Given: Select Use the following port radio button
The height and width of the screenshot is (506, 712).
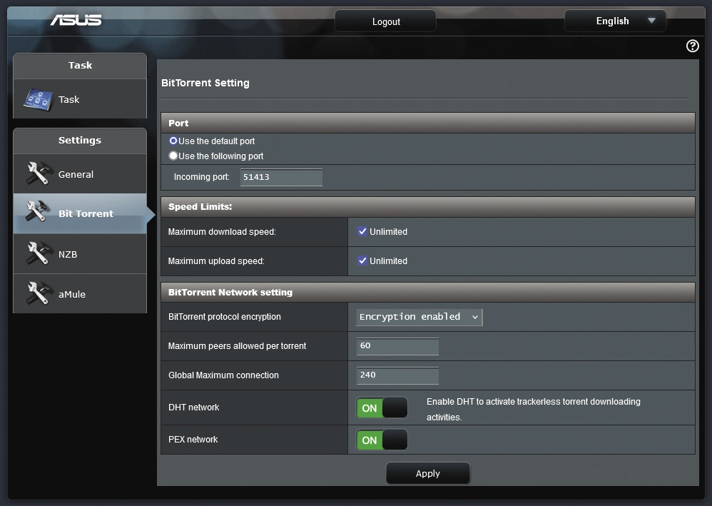Looking at the screenshot, I should click(x=173, y=156).
